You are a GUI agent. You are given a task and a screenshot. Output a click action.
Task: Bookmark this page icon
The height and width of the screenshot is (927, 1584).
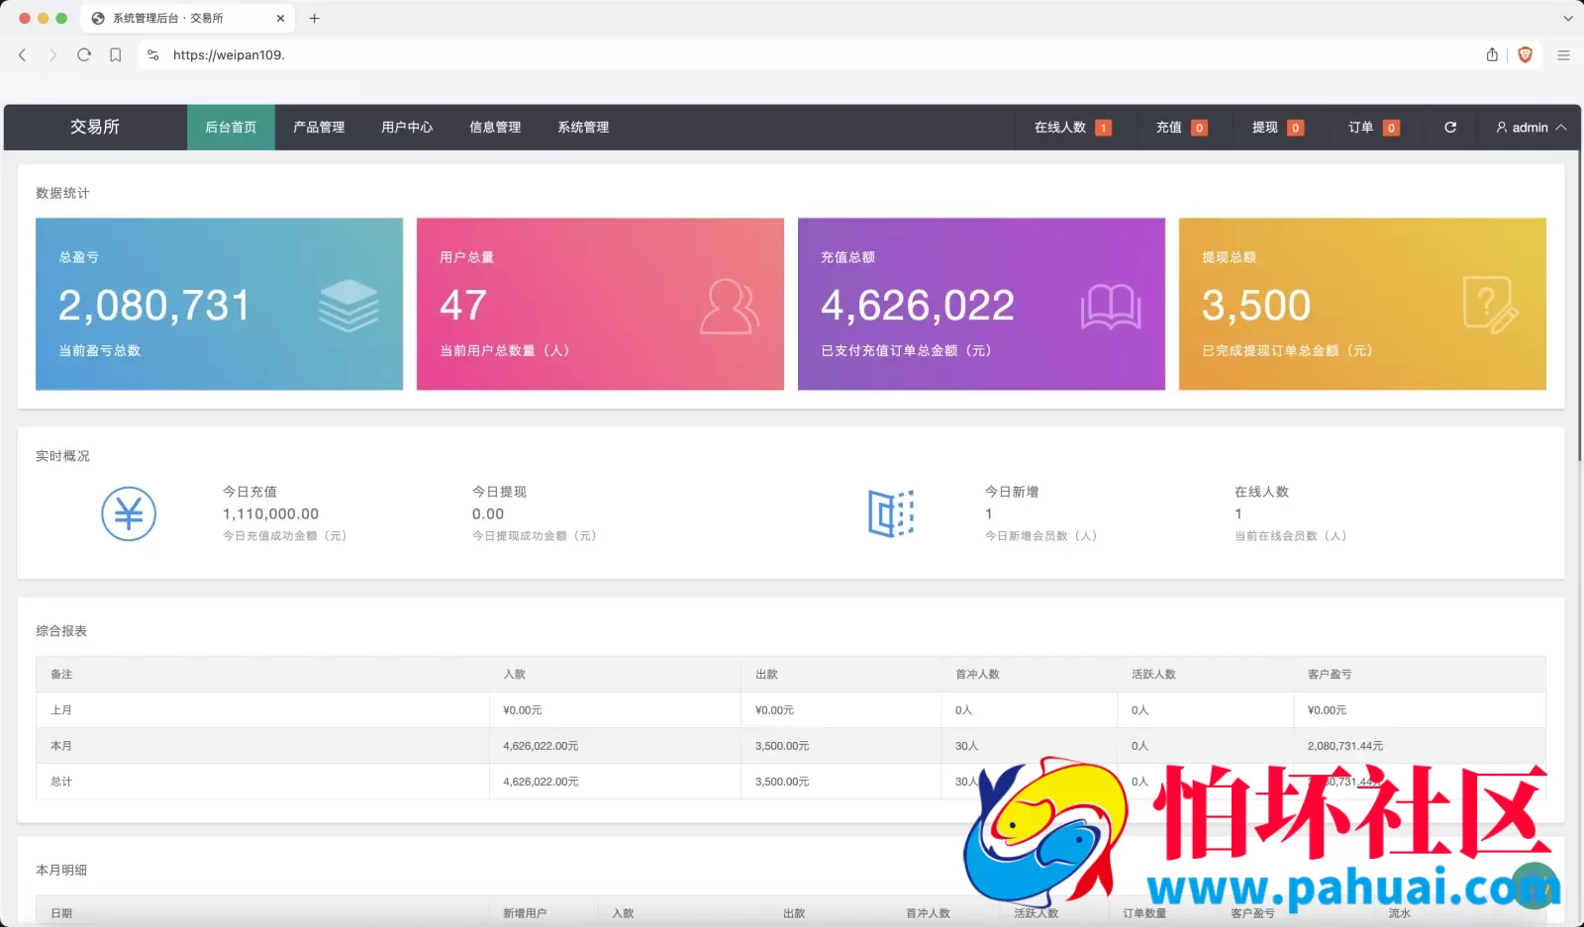tap(116, 55)
